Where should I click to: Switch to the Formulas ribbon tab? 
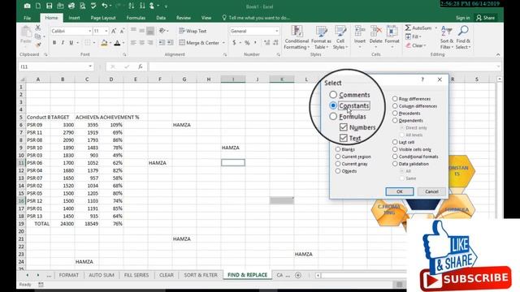point(136,18)
